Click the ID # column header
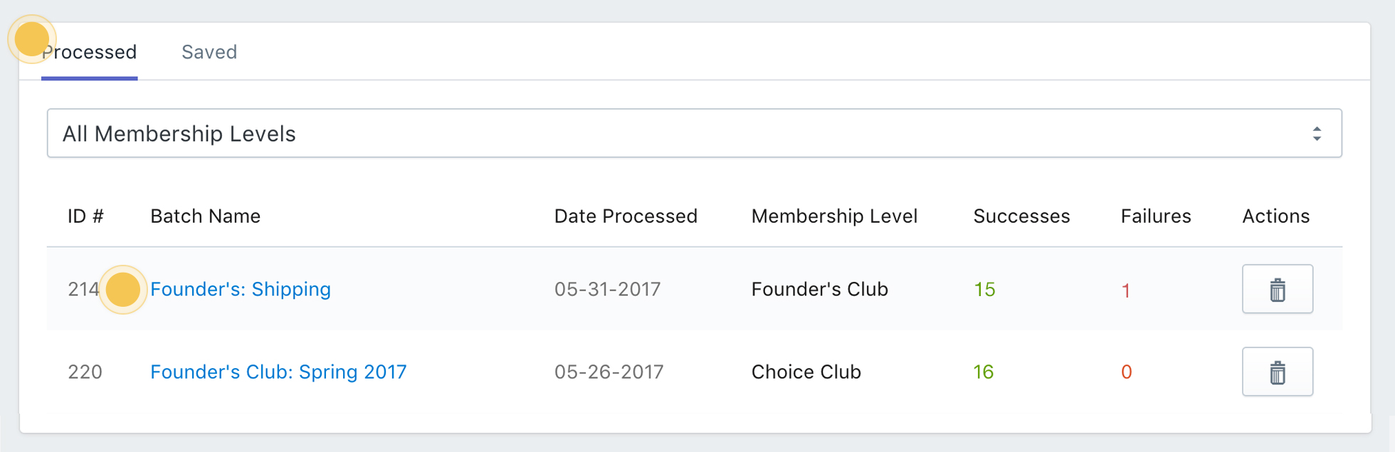The height and width of the screenshot is (452, 1395). coord(85,216)
